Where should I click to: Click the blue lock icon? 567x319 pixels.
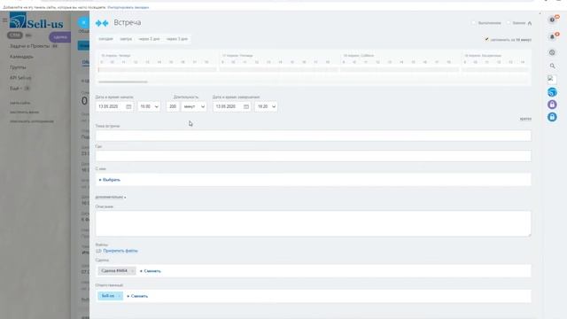click(x=552, y=117)
